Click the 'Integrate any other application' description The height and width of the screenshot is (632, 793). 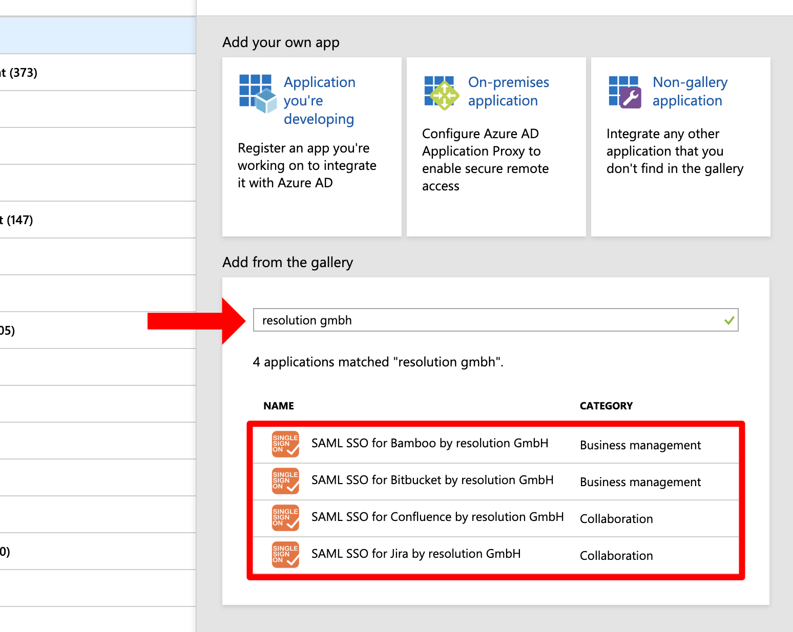pos(675,151)
